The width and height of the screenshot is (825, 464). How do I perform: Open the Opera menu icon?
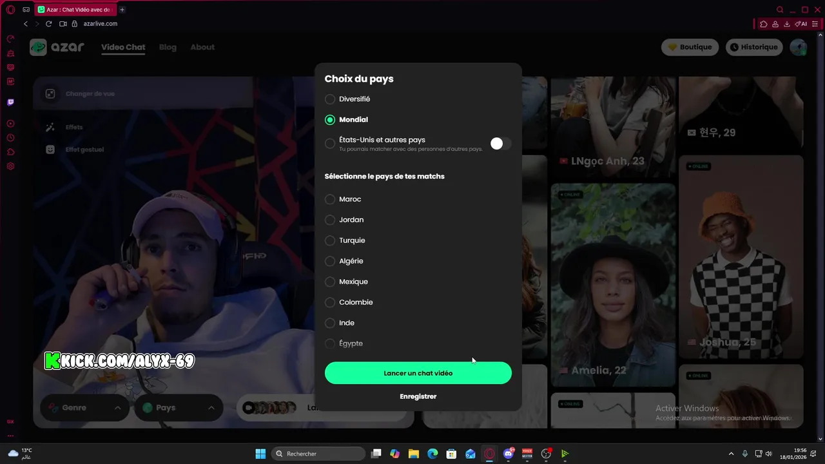(10, 10)
